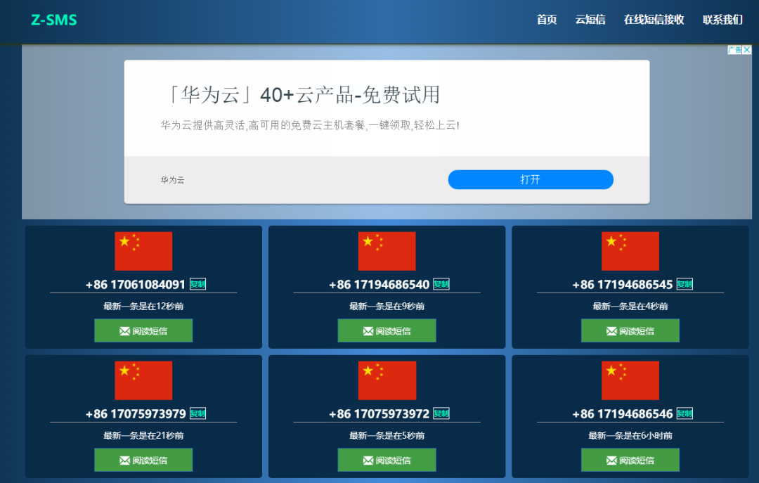This screenshot has height=483, width=759.
Task: Copy number +86 17194686546 via copy icon
Action: [x=685, y=413]
